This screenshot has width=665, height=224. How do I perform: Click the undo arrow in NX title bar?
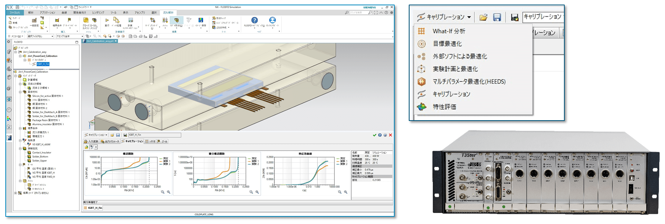[23, 7]
